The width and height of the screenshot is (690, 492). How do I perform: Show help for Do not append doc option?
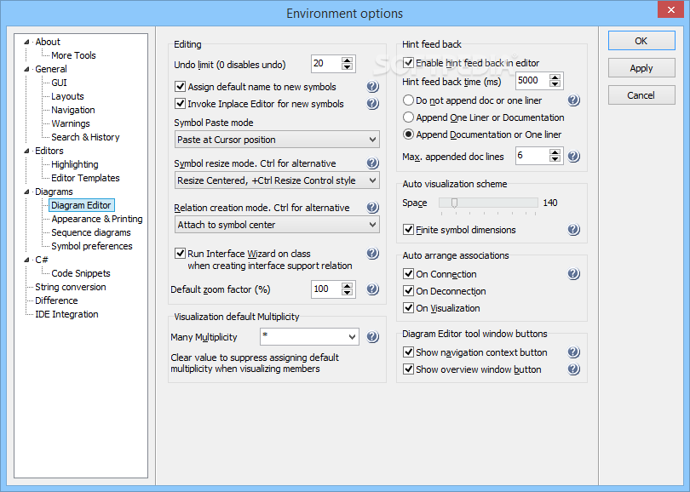click(x=573, y=100)
